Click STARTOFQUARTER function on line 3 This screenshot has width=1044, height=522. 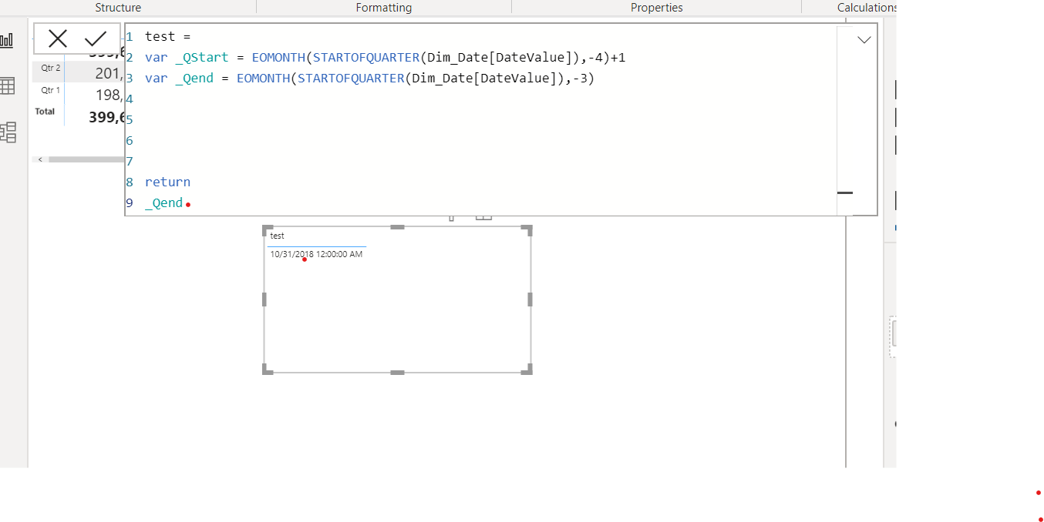click(x=351, y=79)
